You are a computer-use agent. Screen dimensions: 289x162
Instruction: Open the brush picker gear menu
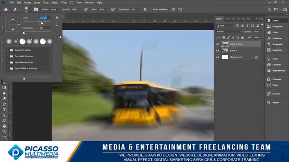point(57,18)
